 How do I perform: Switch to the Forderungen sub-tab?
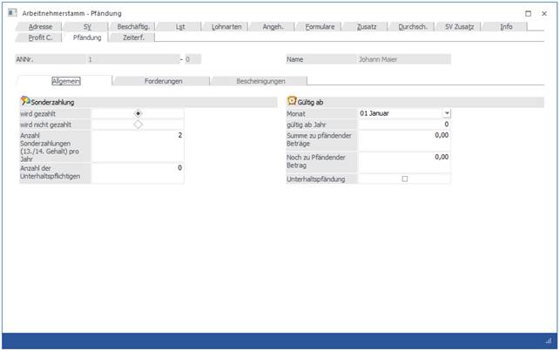(161, 81)
